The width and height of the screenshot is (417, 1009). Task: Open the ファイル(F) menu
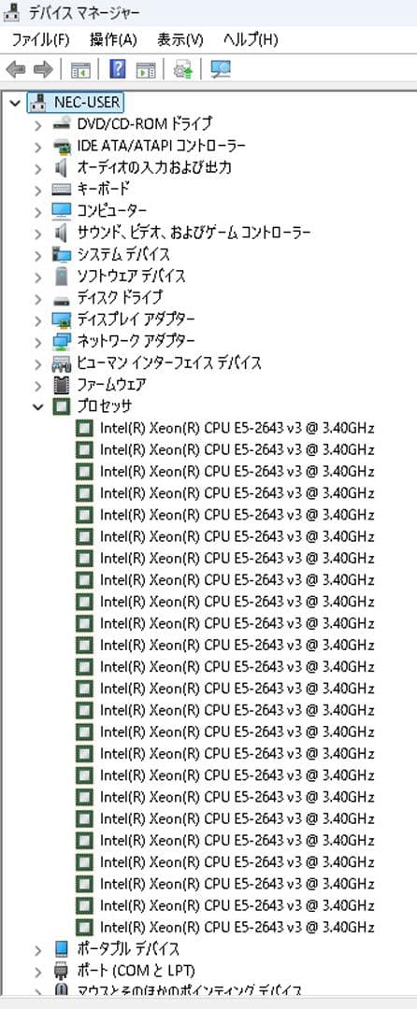coord(40,40)
